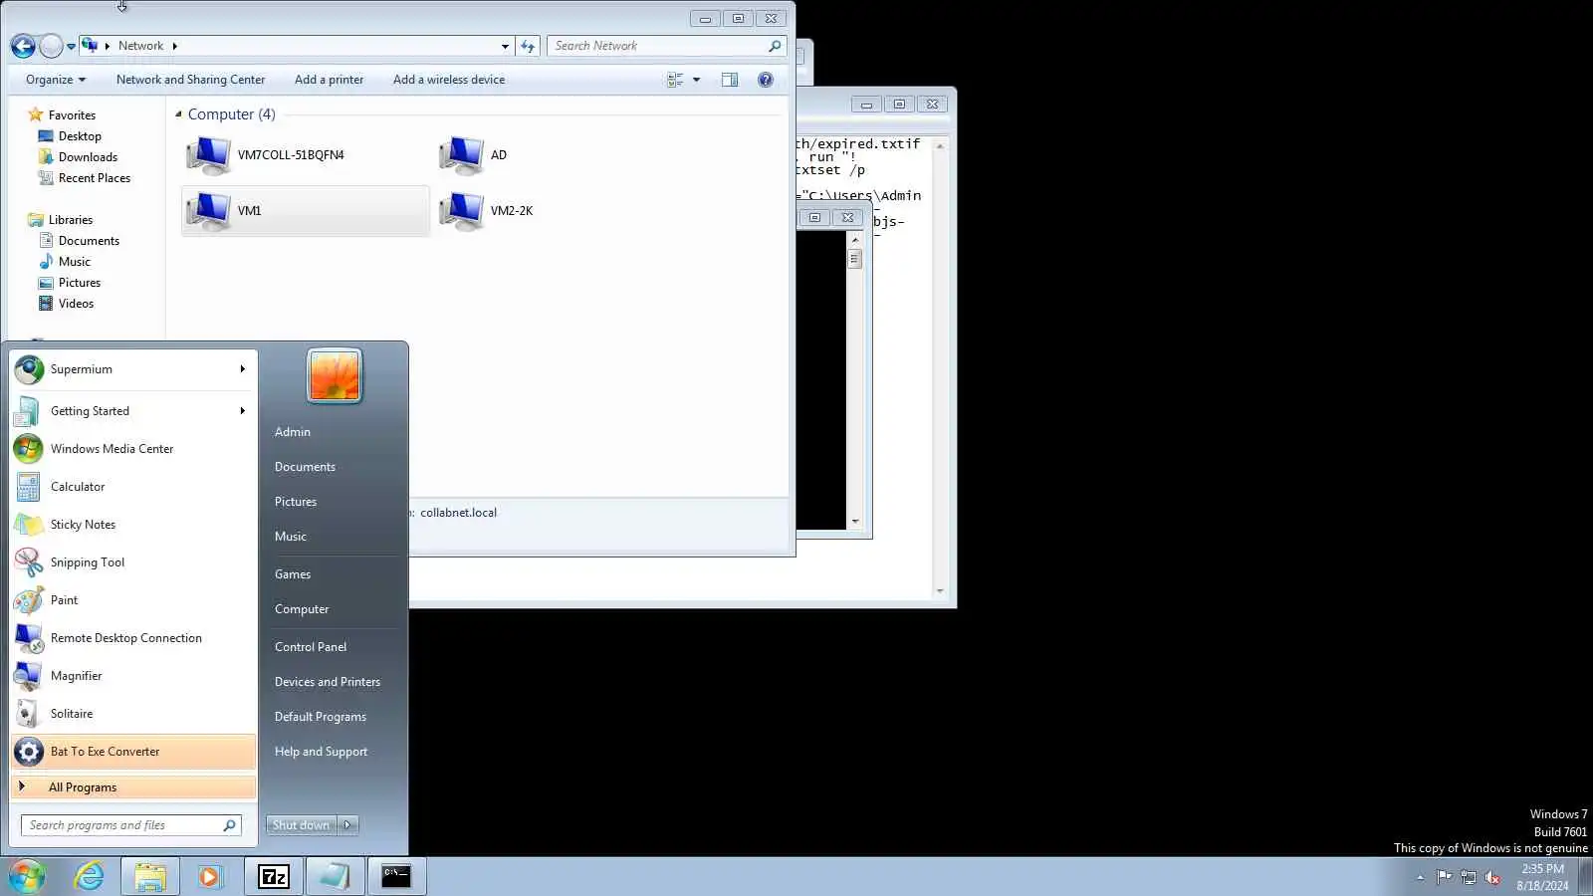The width and height of the screenshot is (1593, 896).
Task: Open Network and Sharing Center
Action: [x=190, y=80]
